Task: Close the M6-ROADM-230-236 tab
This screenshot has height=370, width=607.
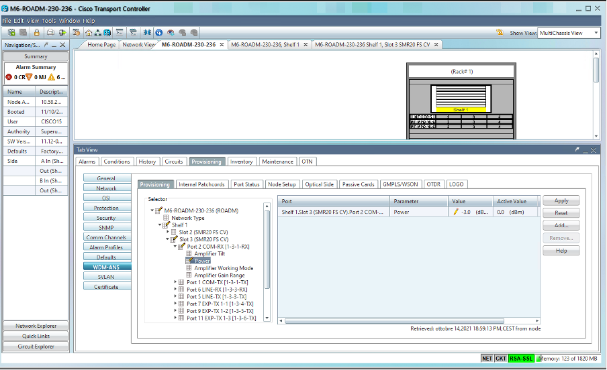Action: click(222, 45)
